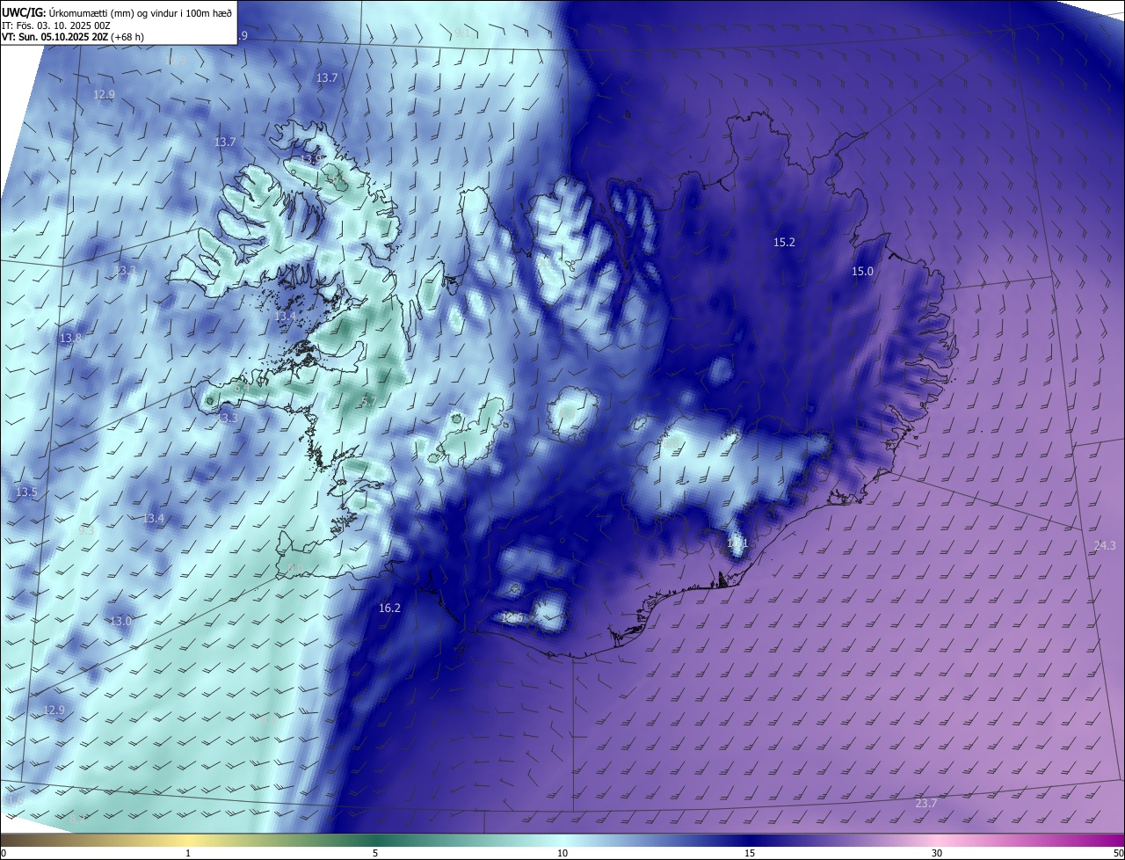Click the 9.1 value on the map
This screenshot has width=1125, height=860.
[461, 33]
